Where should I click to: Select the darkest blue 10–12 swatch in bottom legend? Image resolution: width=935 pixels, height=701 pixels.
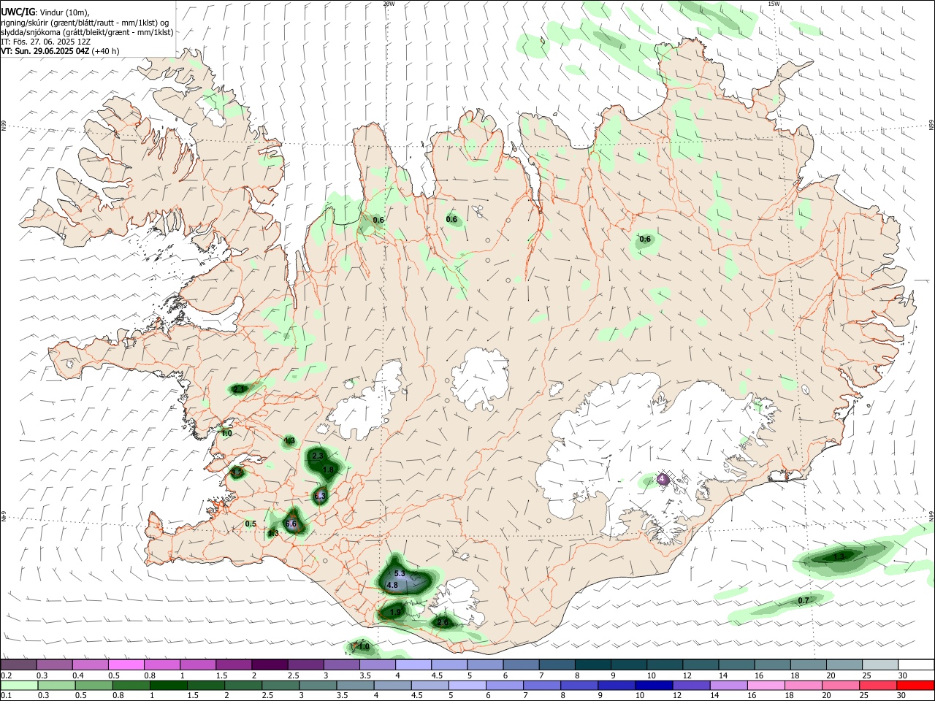[653, 685]
